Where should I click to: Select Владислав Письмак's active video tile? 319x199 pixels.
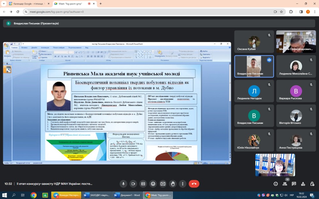click(x=254, y=66)
